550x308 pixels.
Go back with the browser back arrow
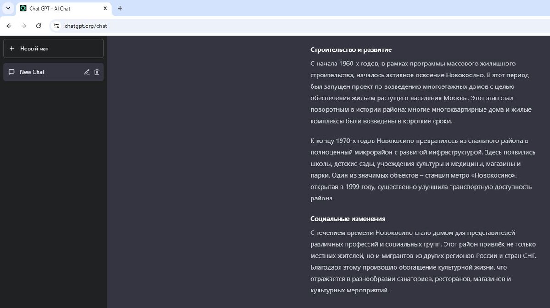[9, 26]
